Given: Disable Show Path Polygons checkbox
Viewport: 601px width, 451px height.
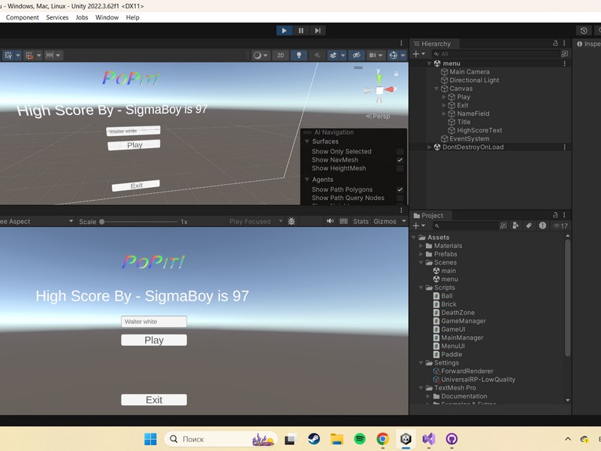Looking at the screenshot, I should coord(400,189).
